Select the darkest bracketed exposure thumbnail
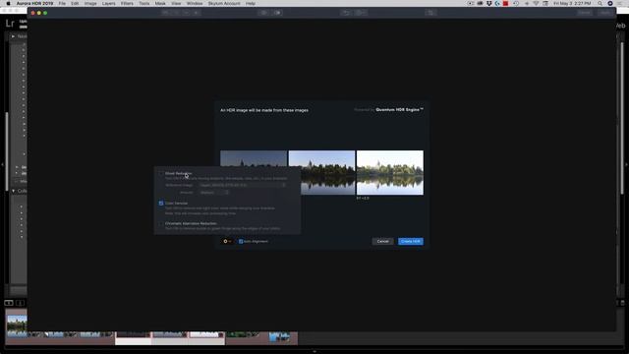Image resolution: width=629 pixels, height=354 pixels. 254,158
